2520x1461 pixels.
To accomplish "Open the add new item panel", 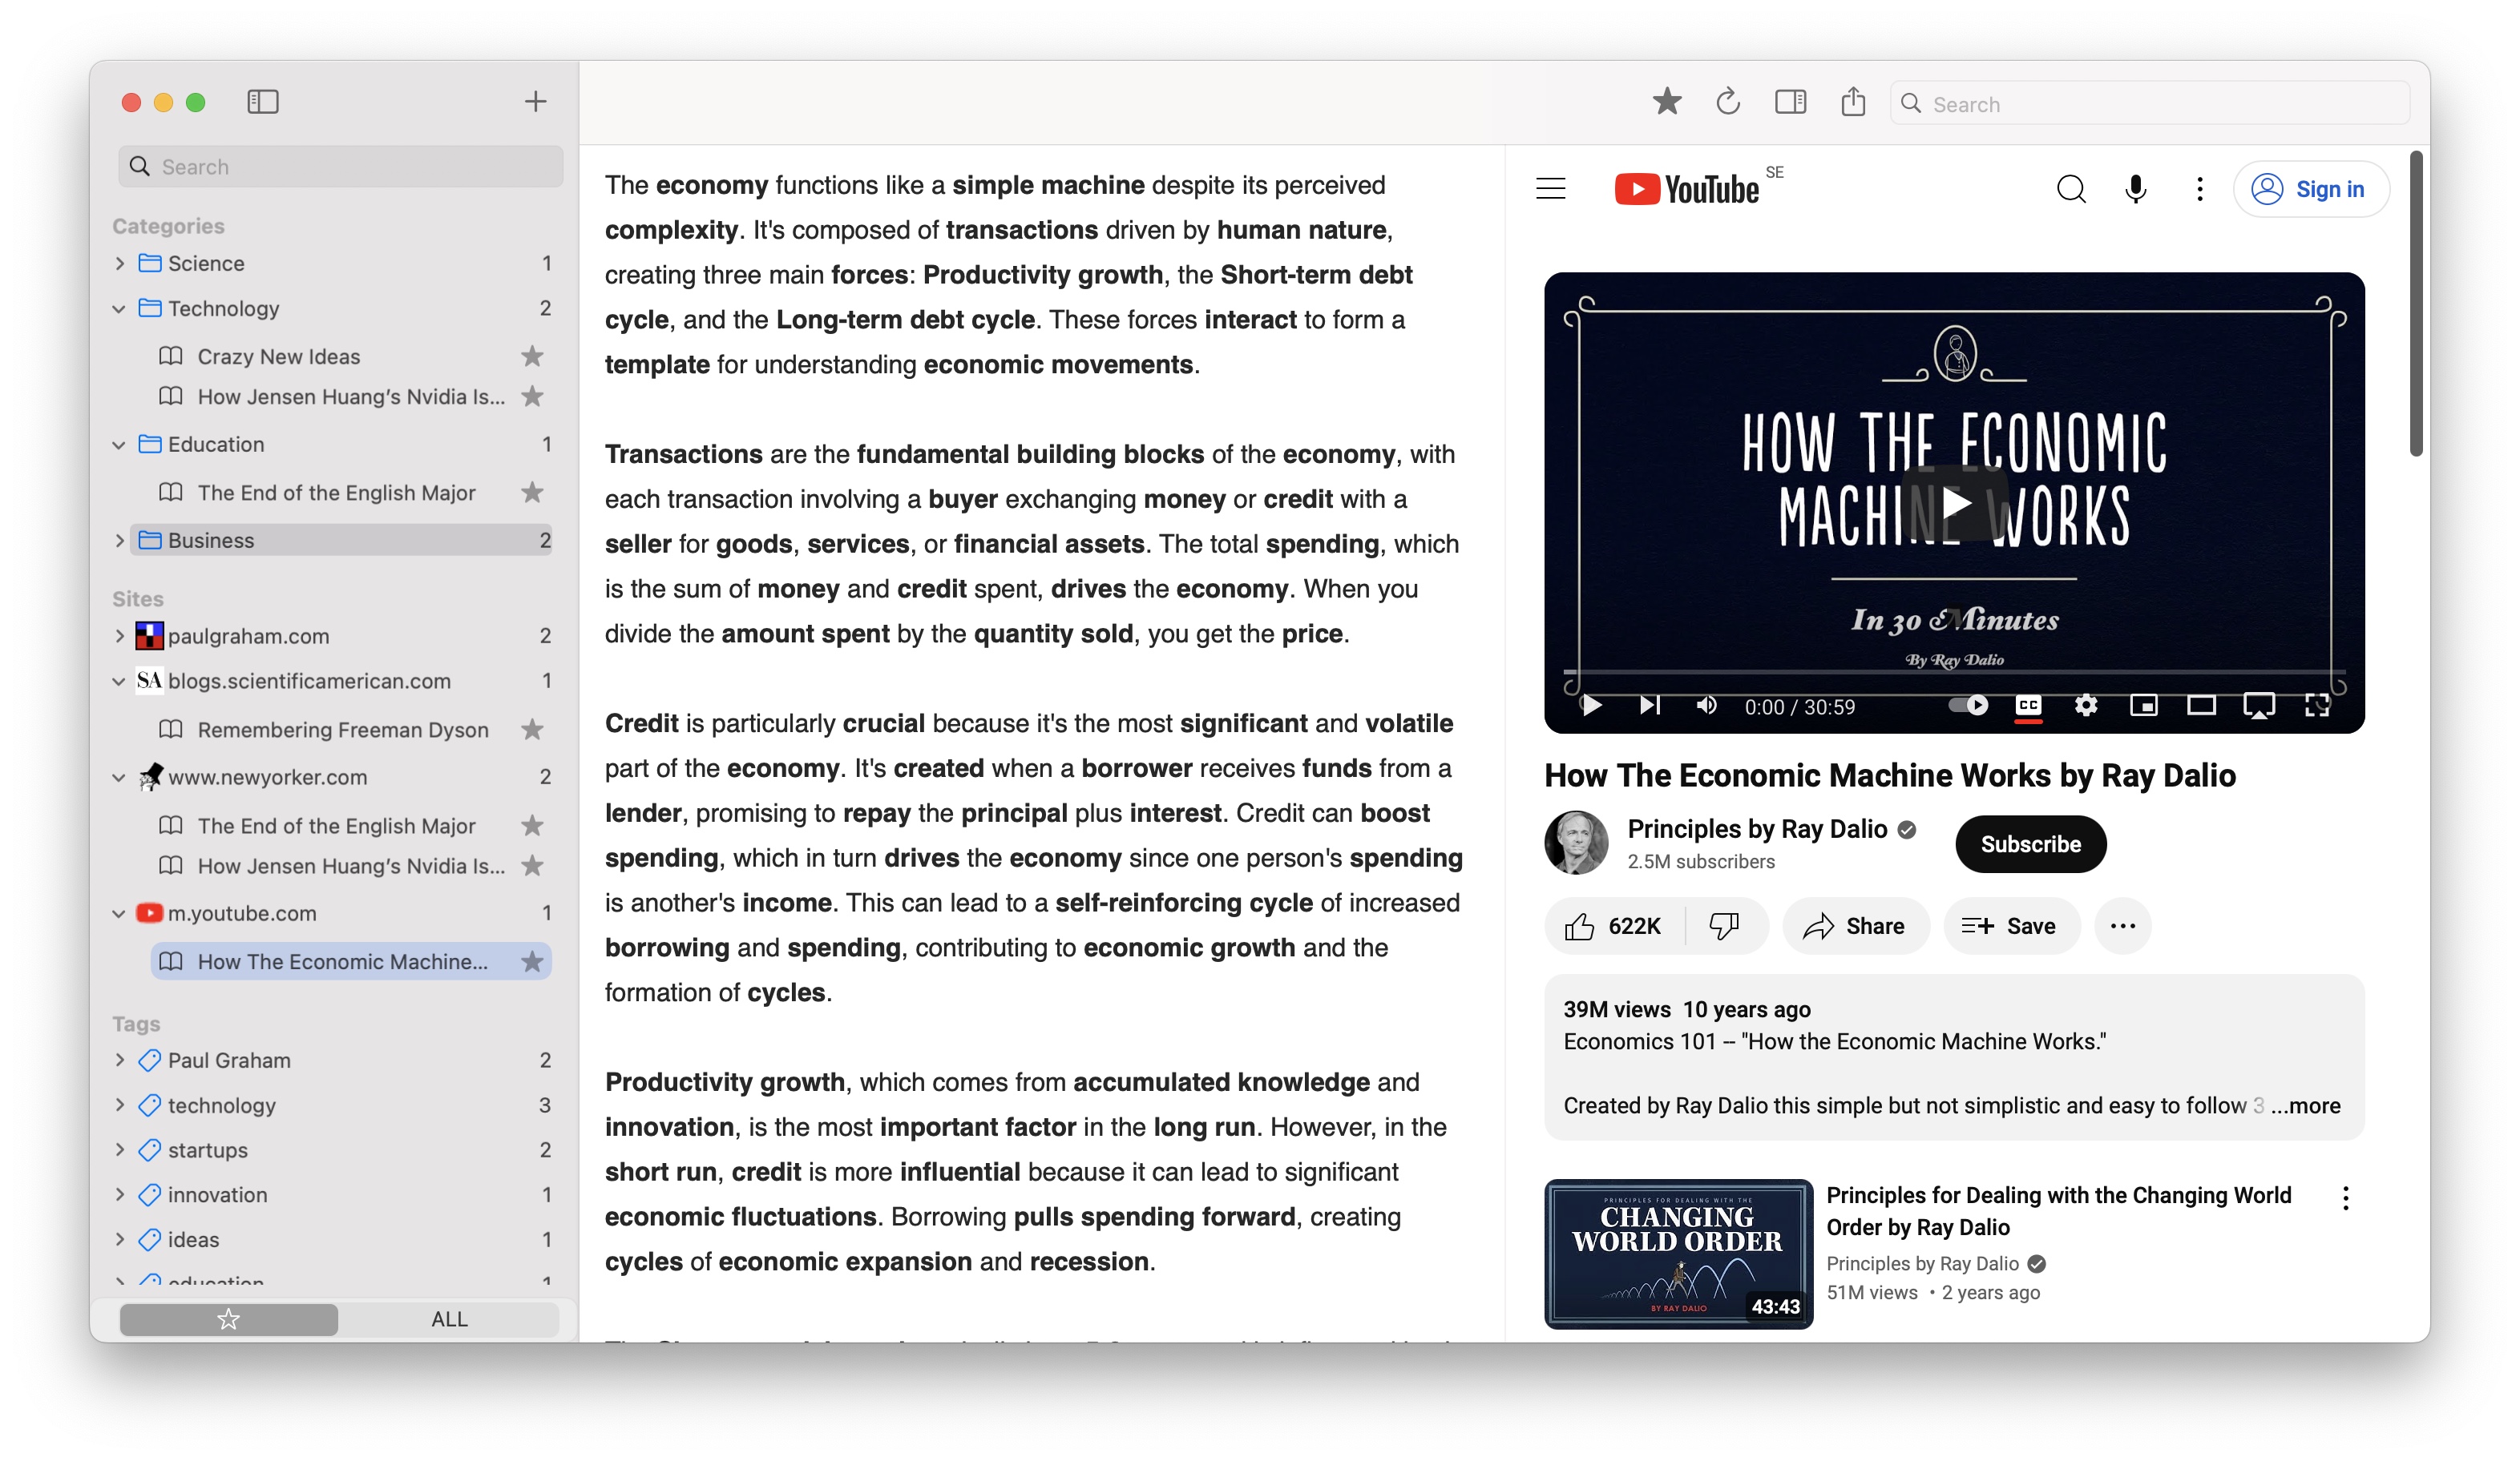I will (534, 101).
